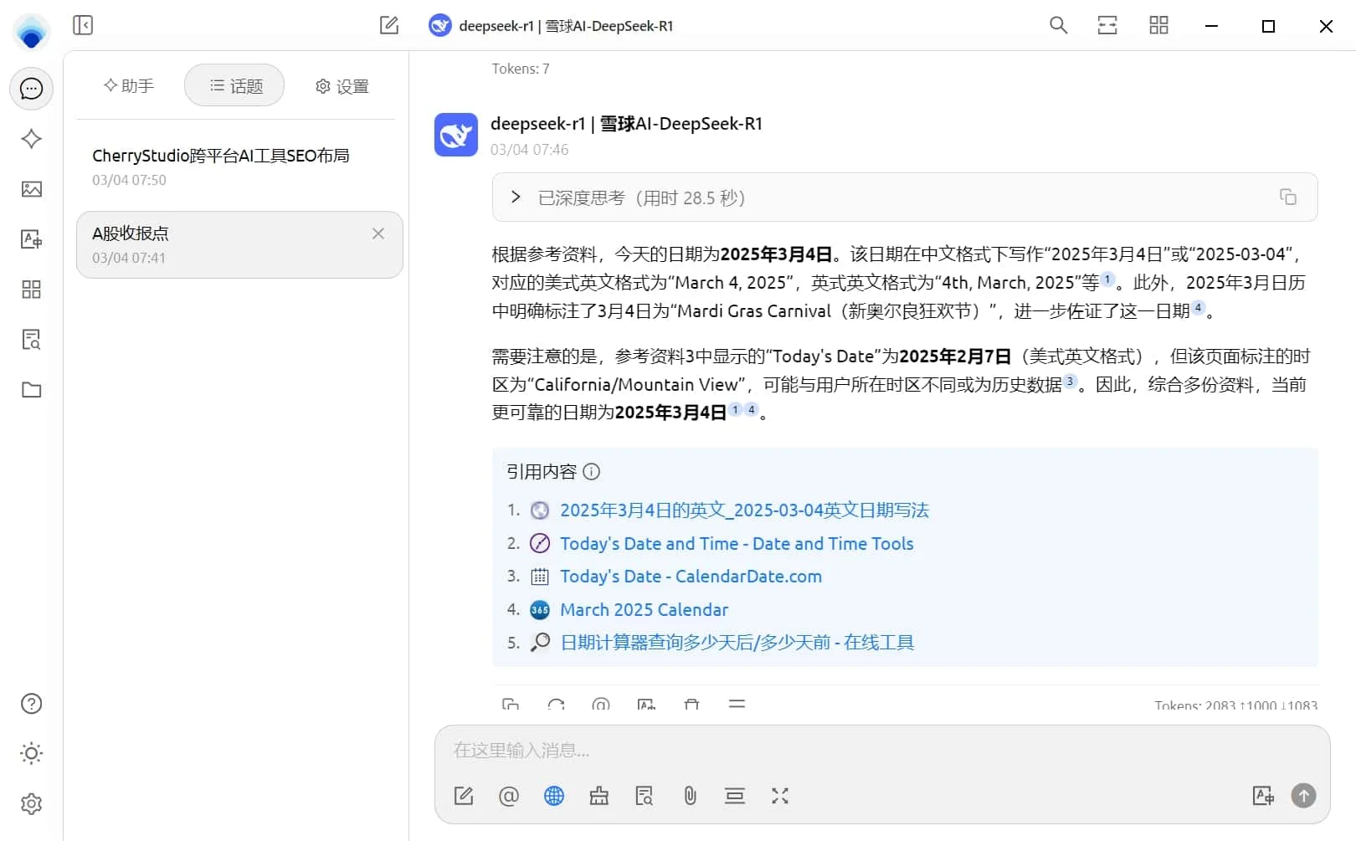The height and width of the screenshot is (841, 1356).
Task: Open Today's Date - CalendarDate.com link
Action: point(691,577)
